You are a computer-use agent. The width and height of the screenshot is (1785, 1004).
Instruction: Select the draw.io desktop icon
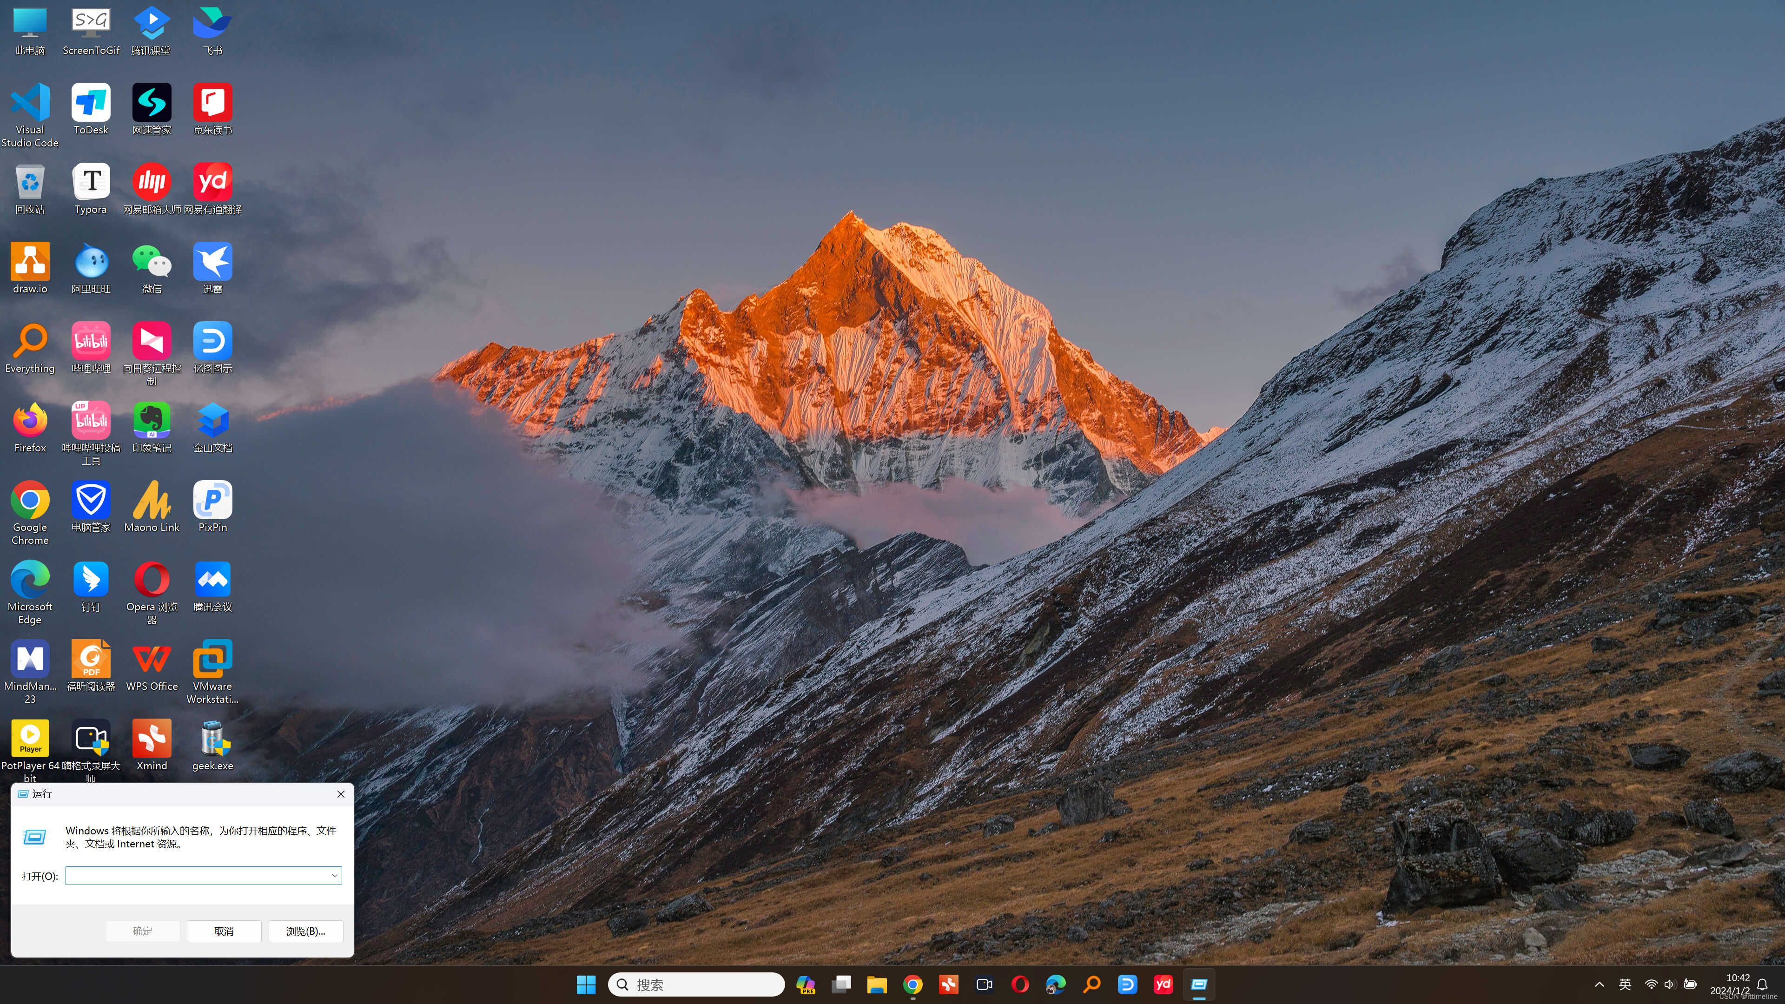coord(30,268)
